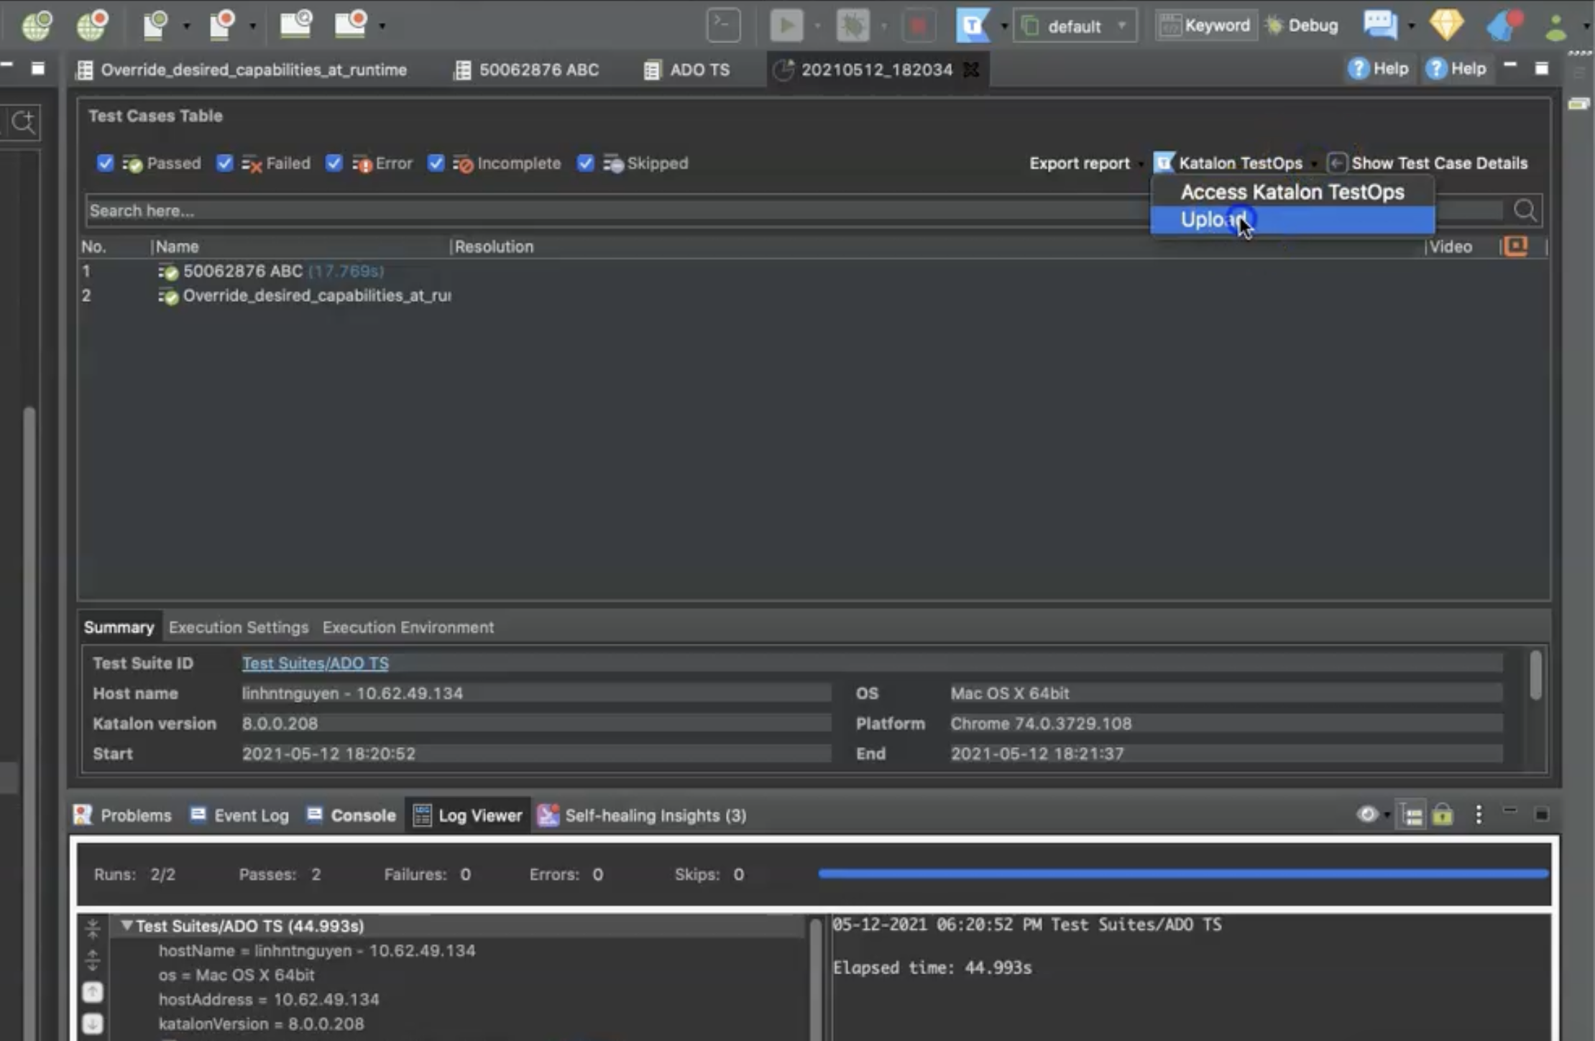The width and height of the screenshot is (1595, 1041).
Task: Click the search magnifier icon in table
Action: pos(1525,210)
